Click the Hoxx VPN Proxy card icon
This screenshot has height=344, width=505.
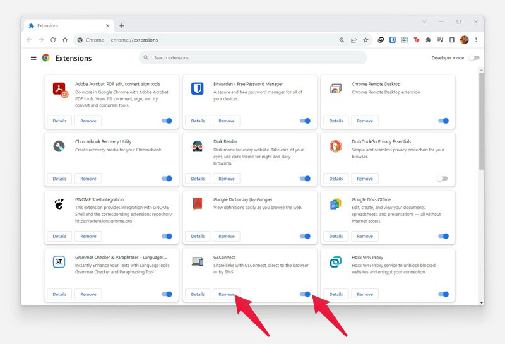click(336, 261)
